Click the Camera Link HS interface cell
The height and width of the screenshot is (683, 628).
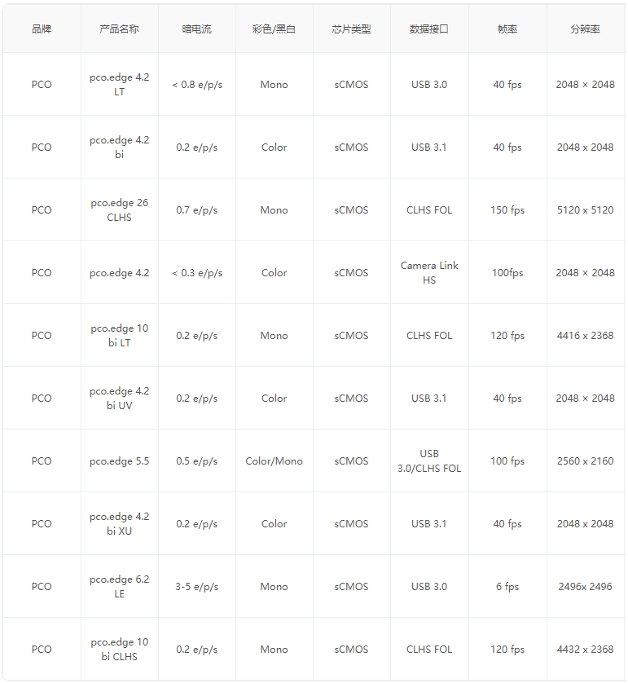(x=429, y=273)
